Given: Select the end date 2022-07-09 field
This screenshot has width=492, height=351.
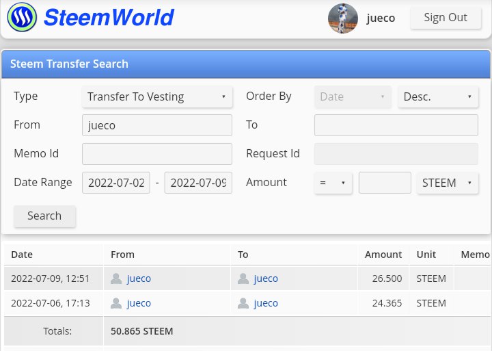Looking at the screenshot, I should [198, 183].
